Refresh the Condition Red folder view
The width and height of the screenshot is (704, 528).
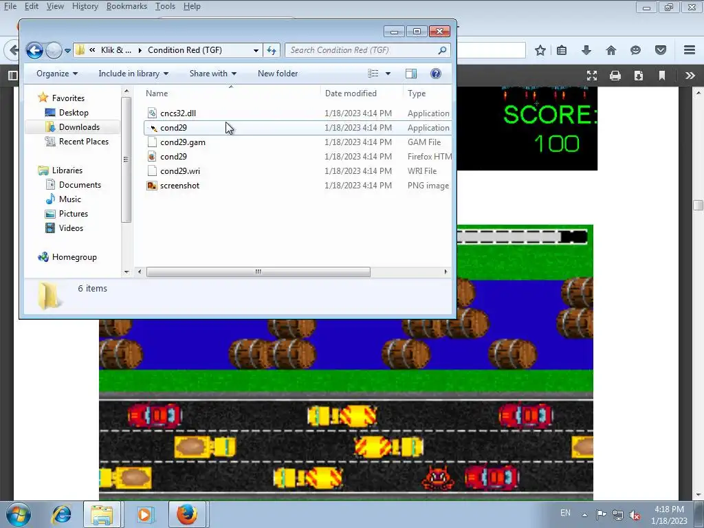click(x=272, y=50)
